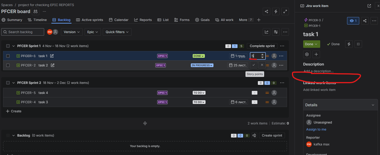Open the Version filter dropdown

(x=72, y=32)
